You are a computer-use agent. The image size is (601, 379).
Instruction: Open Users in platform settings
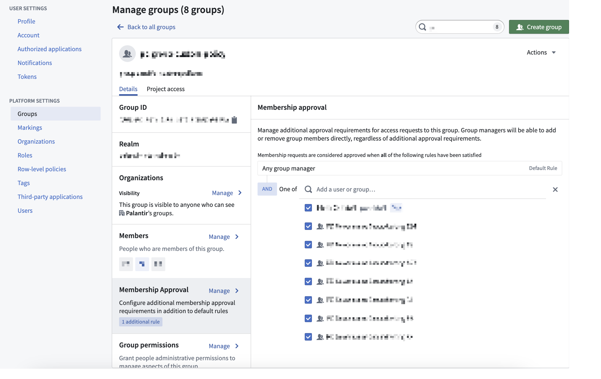(x=25, y=211)
